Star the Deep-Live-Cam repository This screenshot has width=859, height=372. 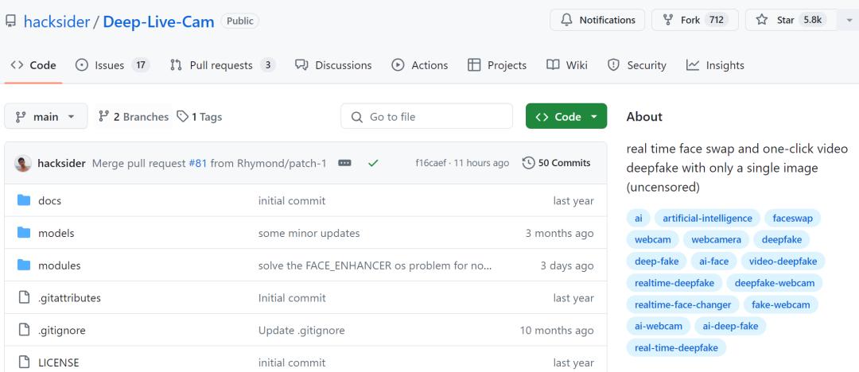click(785, 20)
